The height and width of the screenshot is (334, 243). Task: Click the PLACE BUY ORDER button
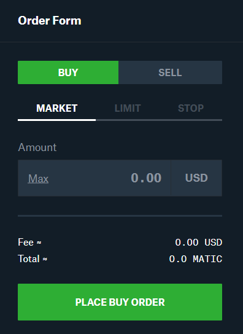coord(120,302)
